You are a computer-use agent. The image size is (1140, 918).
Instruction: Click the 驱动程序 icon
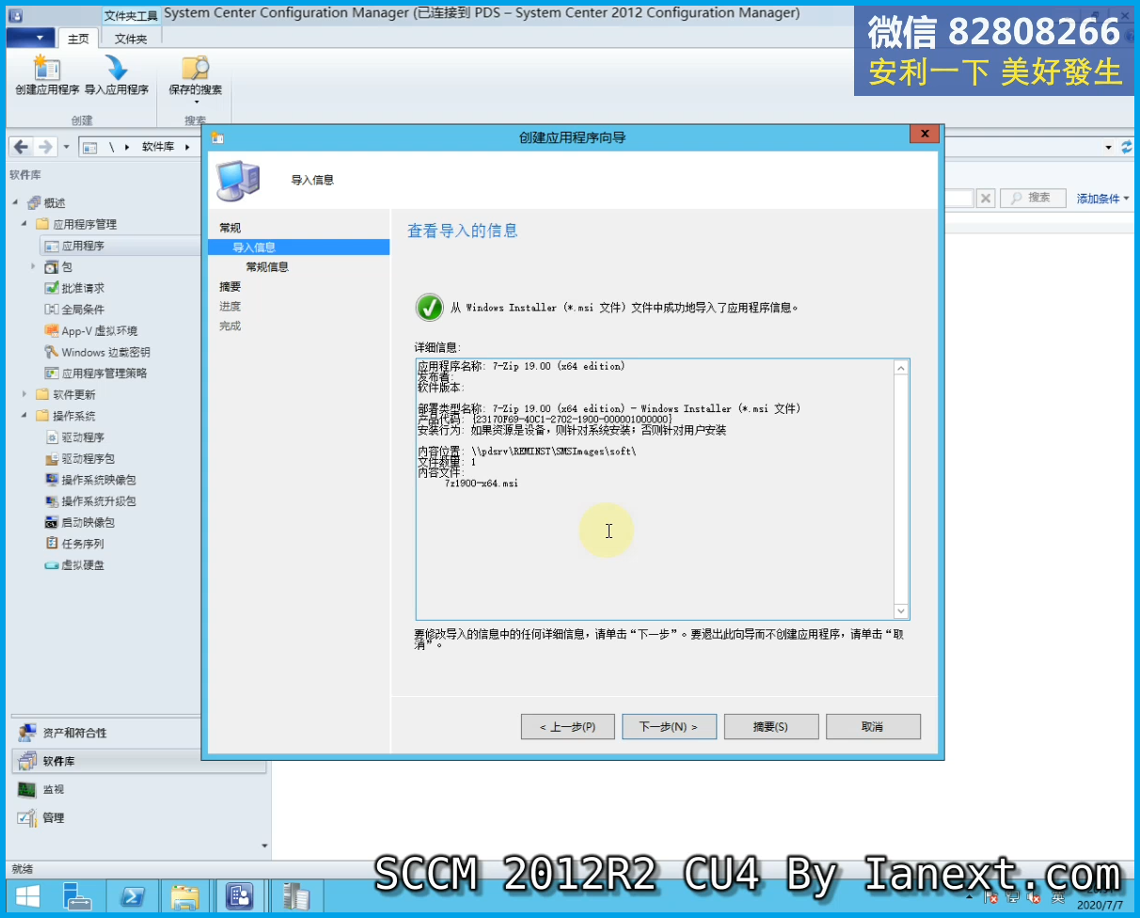pos(52,437)
